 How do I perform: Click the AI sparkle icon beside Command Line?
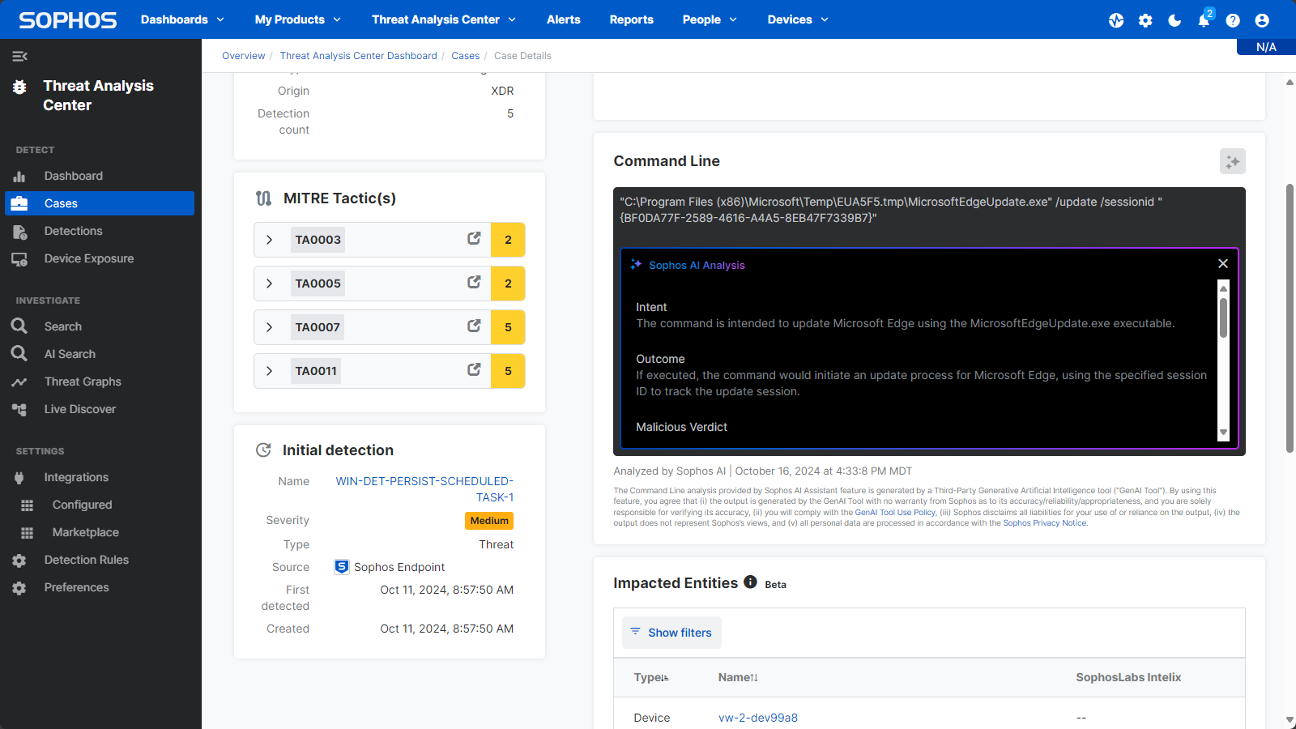click(x=1232, y=161)
